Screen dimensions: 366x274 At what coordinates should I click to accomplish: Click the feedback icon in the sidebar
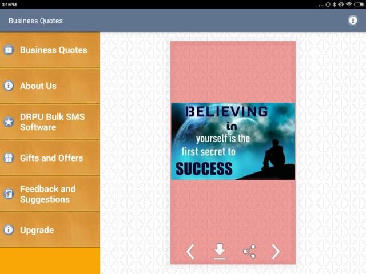(9, 194)
